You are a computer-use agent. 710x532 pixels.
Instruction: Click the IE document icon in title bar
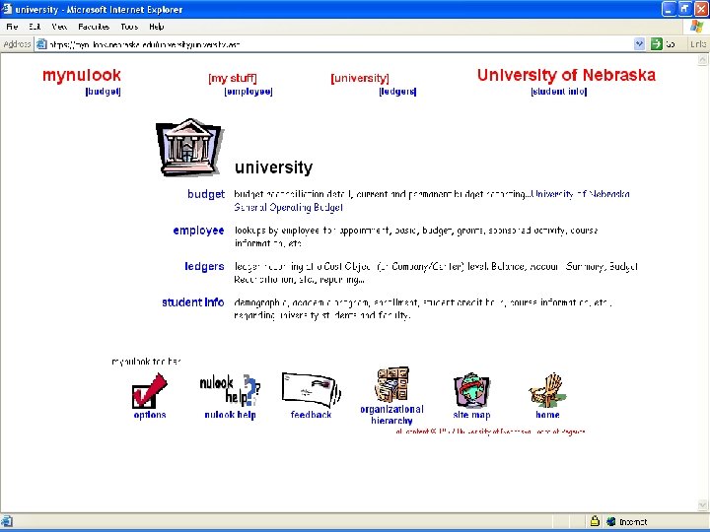coord(7,9)
